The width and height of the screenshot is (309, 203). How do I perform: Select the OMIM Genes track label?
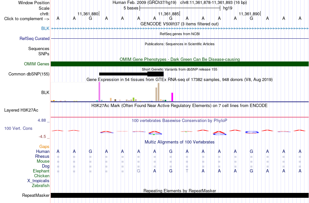tap(36, 64)
